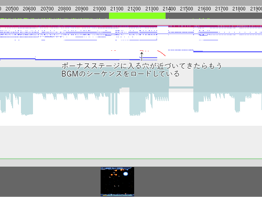Click the 21500 ruler tick label
Image resolution: width=262 pixels, height=197 pixels.
(x=187, y=9)
